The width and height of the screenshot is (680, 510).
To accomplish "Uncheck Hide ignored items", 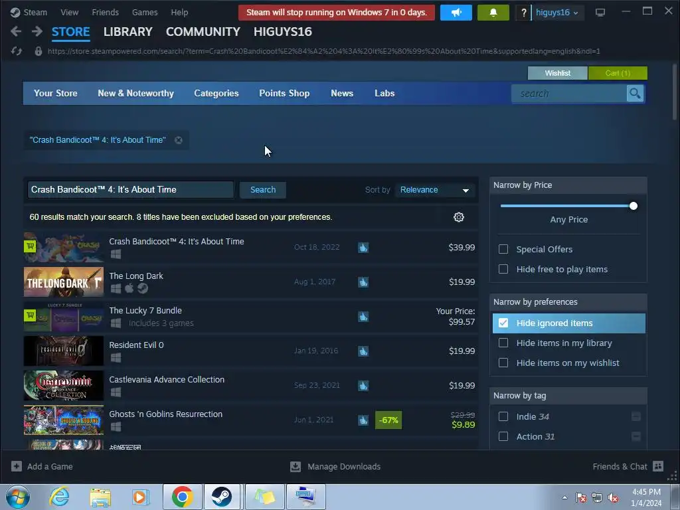I will tap(503, 323).
